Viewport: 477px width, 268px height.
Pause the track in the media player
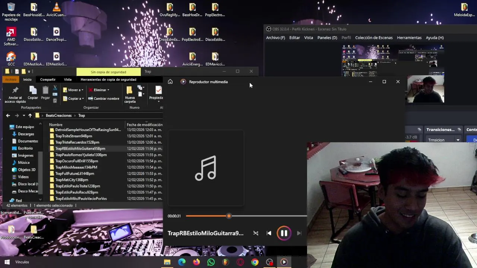coord(284,233)
